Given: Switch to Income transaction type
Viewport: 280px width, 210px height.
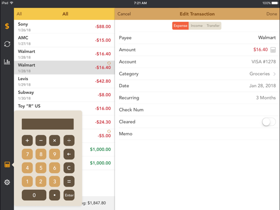Looking at the screenshot, I should click(197, 26).
